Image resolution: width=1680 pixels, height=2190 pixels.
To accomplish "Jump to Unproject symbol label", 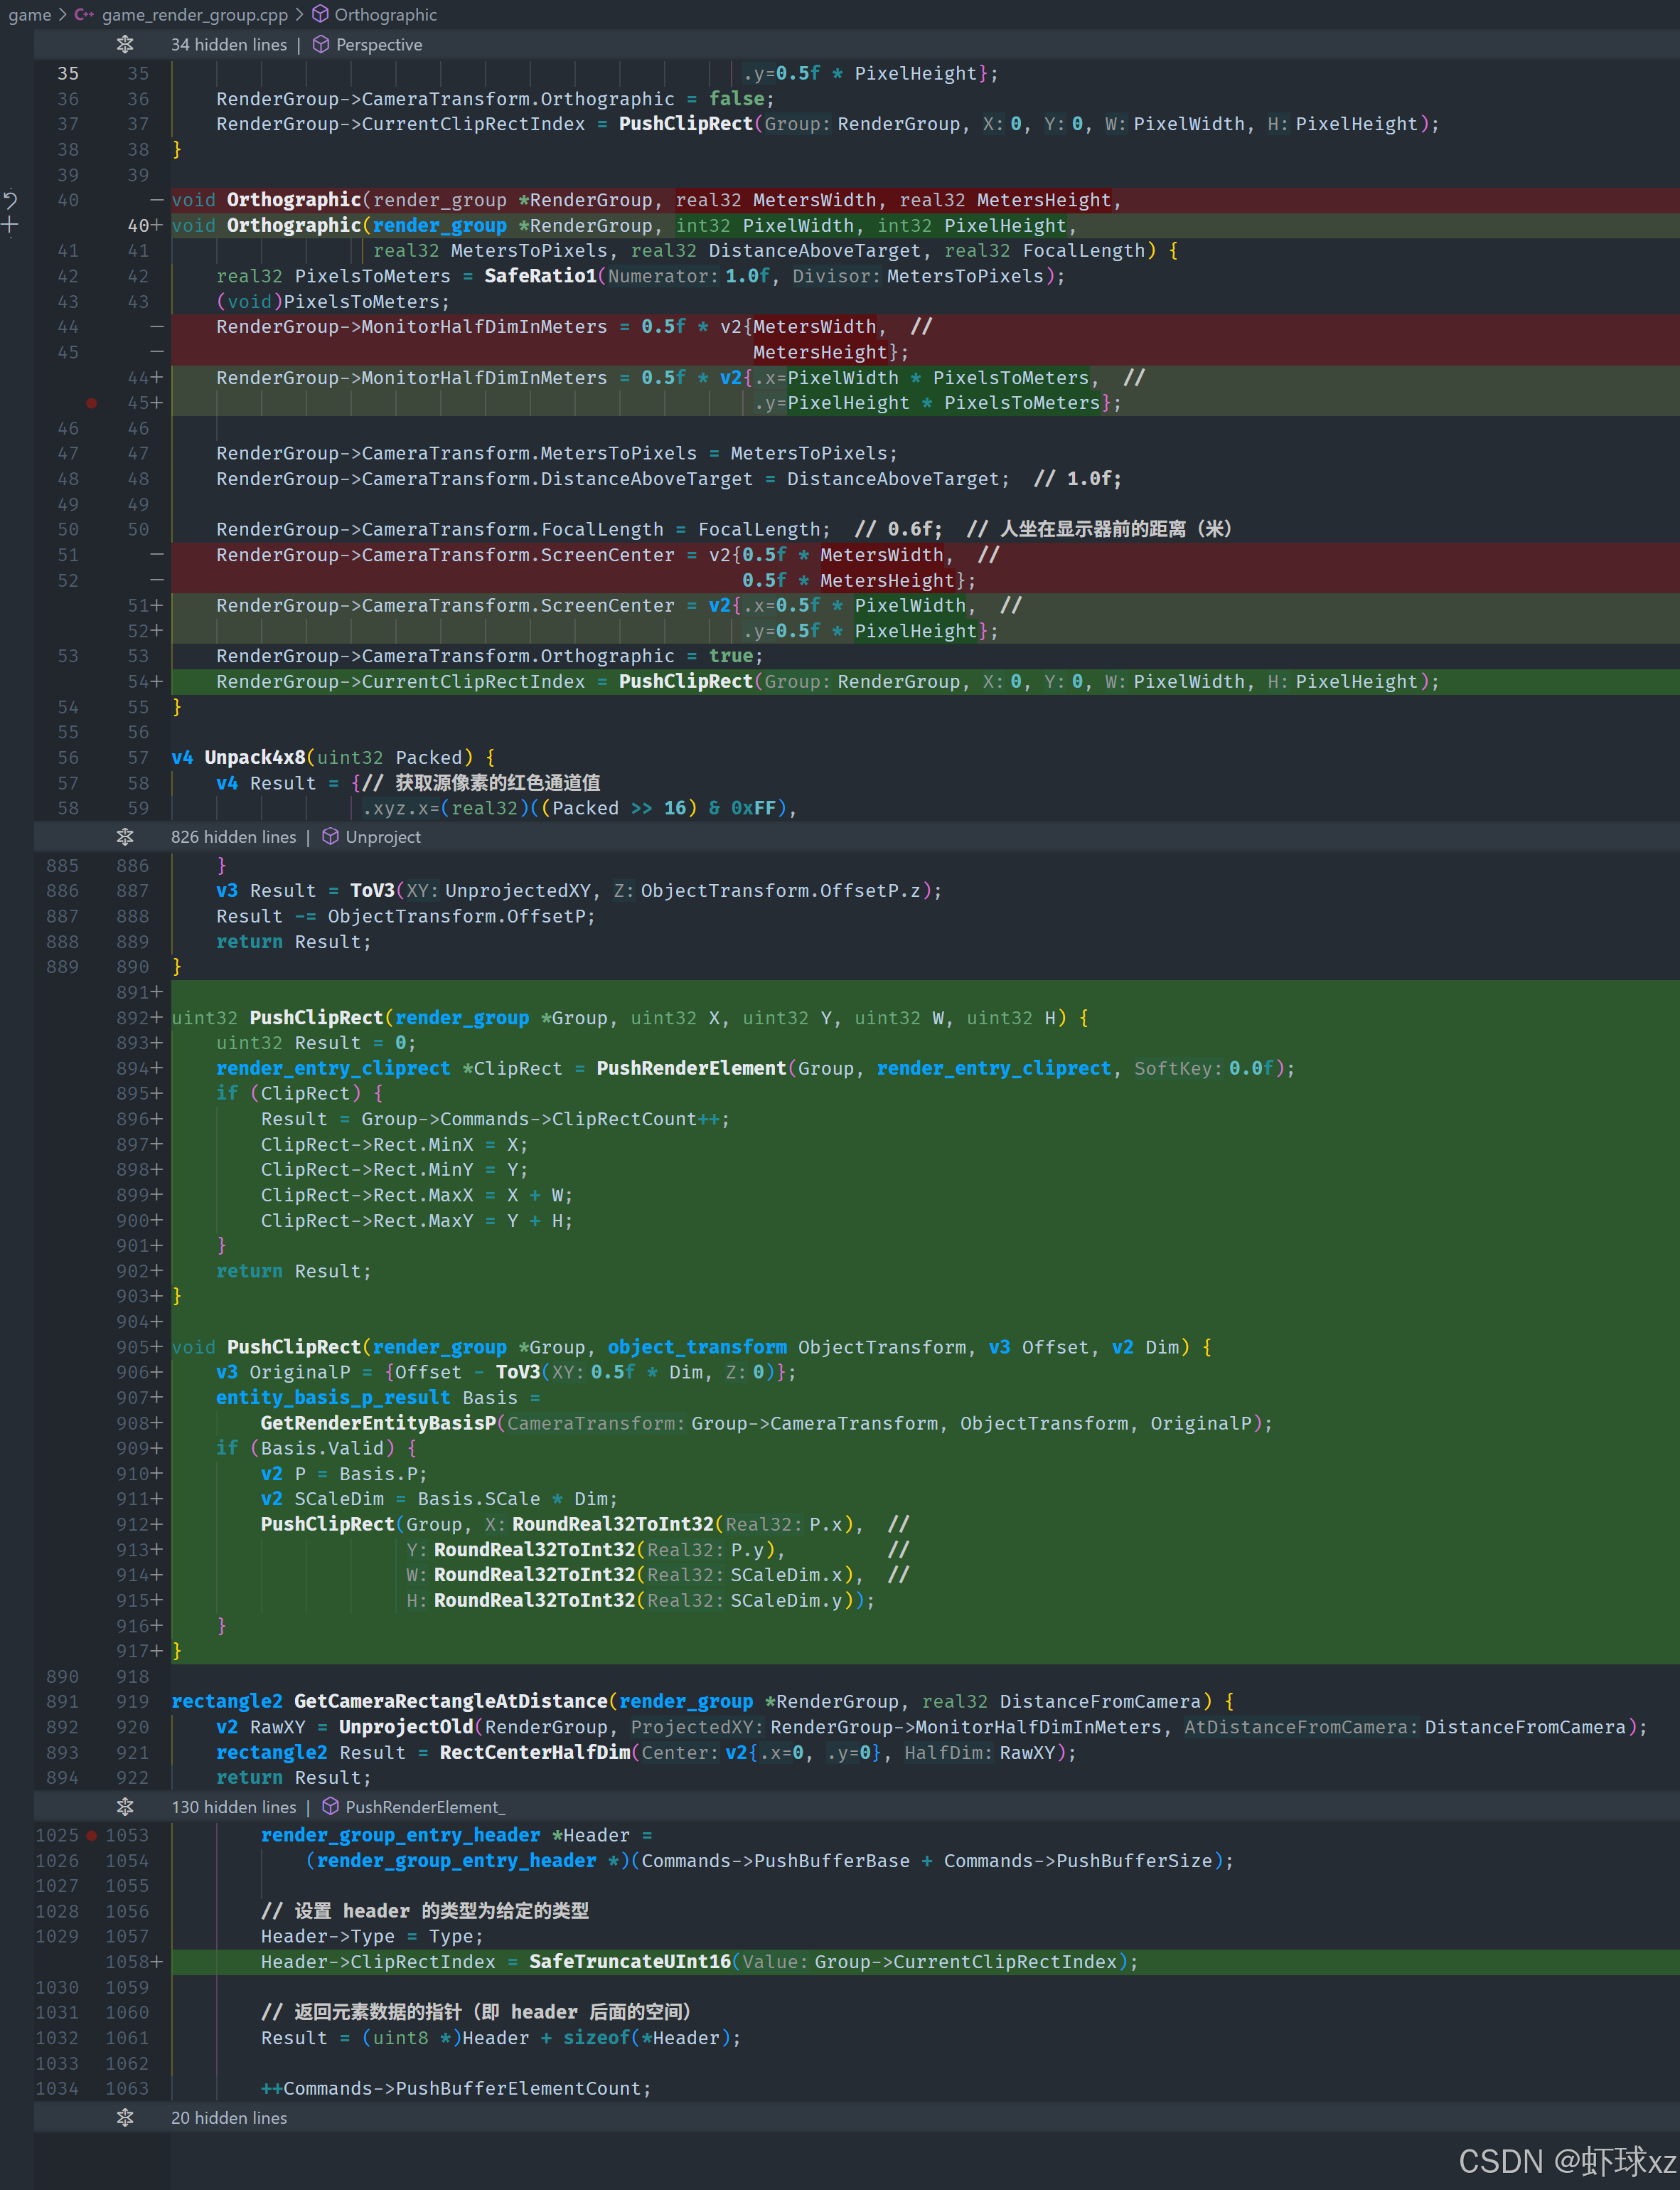I will click(x=383, y=836).
